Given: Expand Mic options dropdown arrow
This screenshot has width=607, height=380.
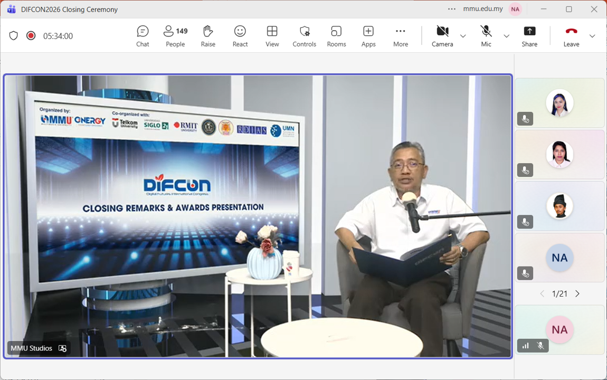Looking at the screenshot, I should [506, 36].
